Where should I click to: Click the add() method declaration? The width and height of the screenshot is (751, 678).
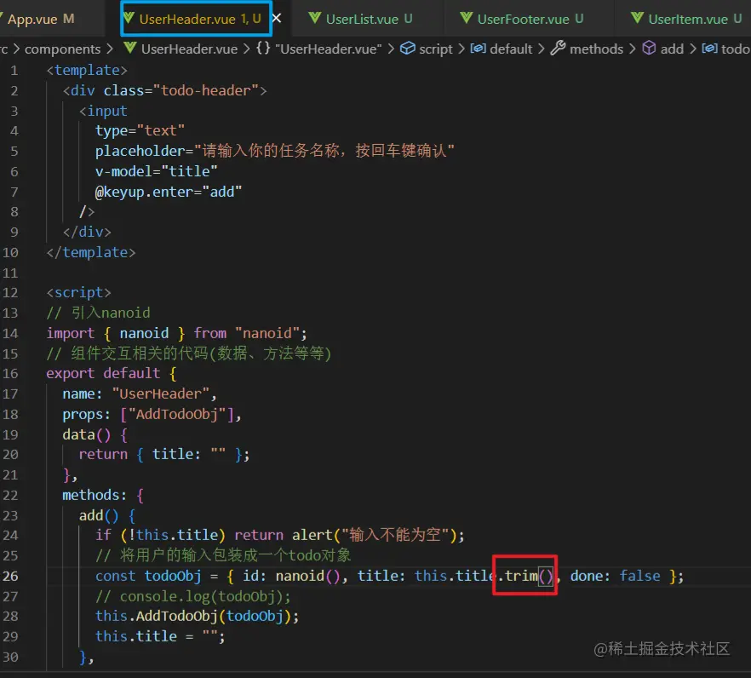pyautogui.click(x=107, y=515)
